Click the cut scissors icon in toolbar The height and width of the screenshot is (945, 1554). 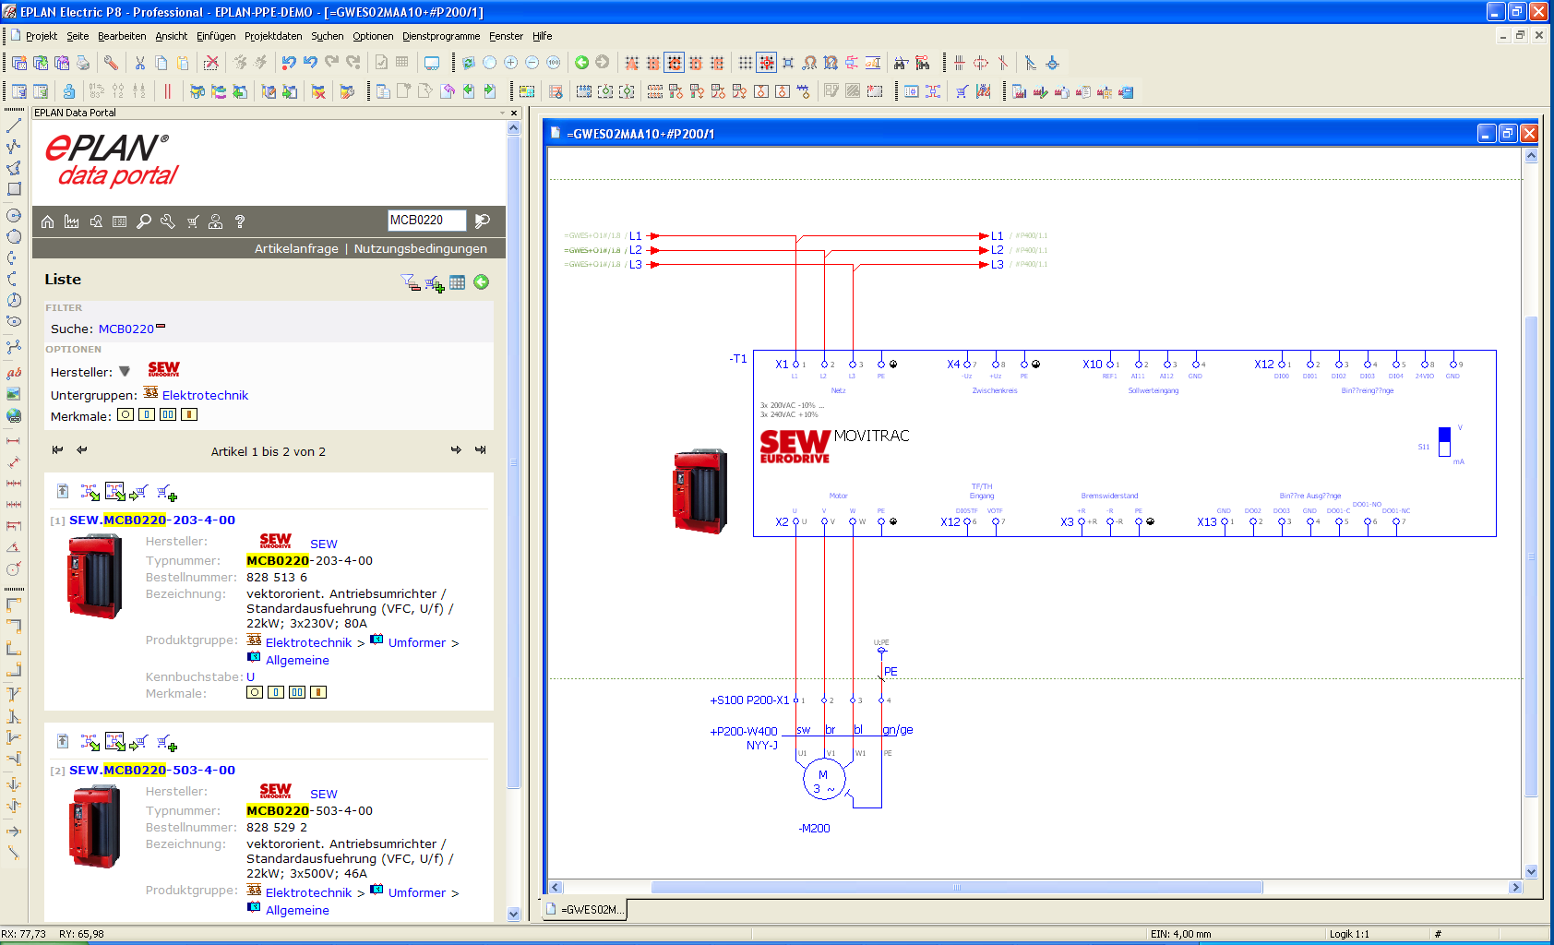coord(140,63)
